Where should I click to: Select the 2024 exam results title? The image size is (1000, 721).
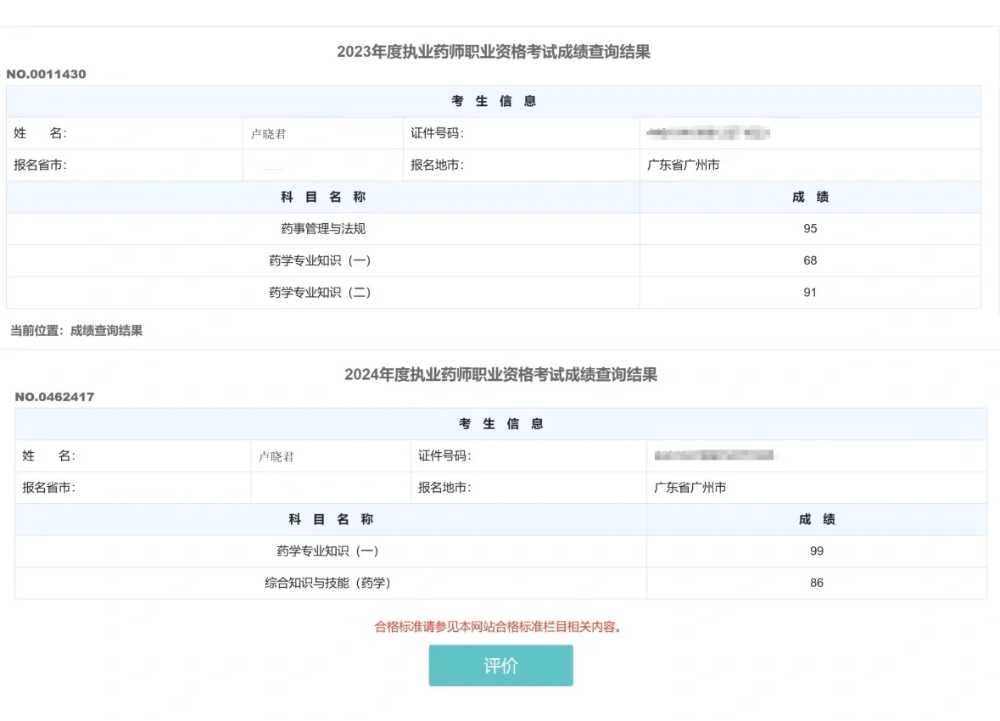tap(500, 375)
